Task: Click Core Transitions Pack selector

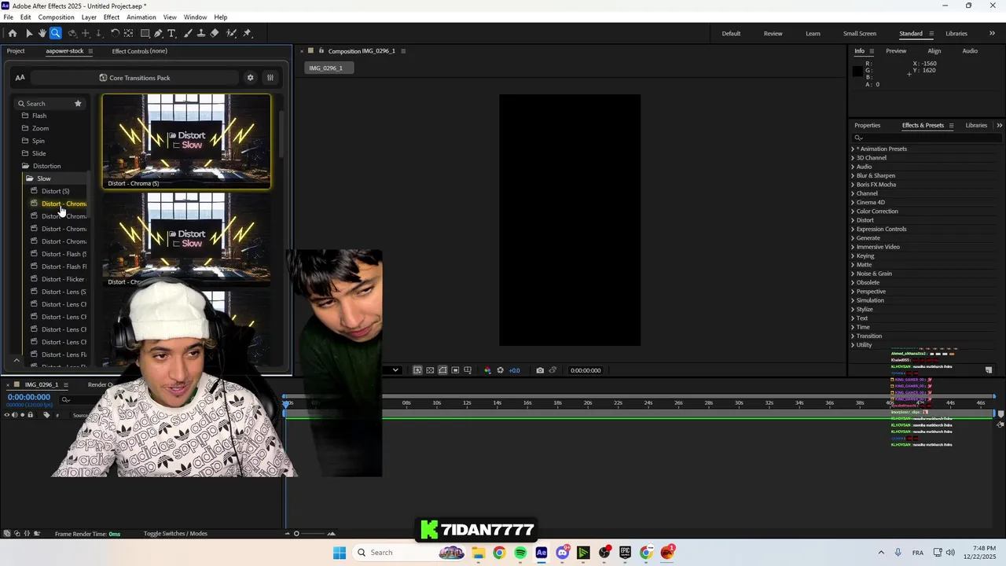Action: pos(134,77)
